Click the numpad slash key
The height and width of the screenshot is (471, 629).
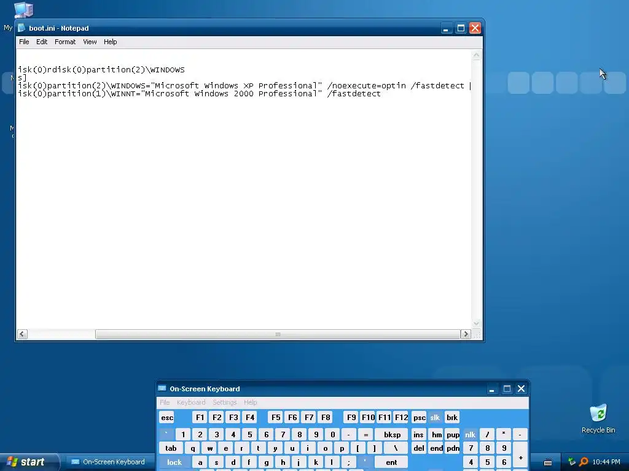click(487, 435)
